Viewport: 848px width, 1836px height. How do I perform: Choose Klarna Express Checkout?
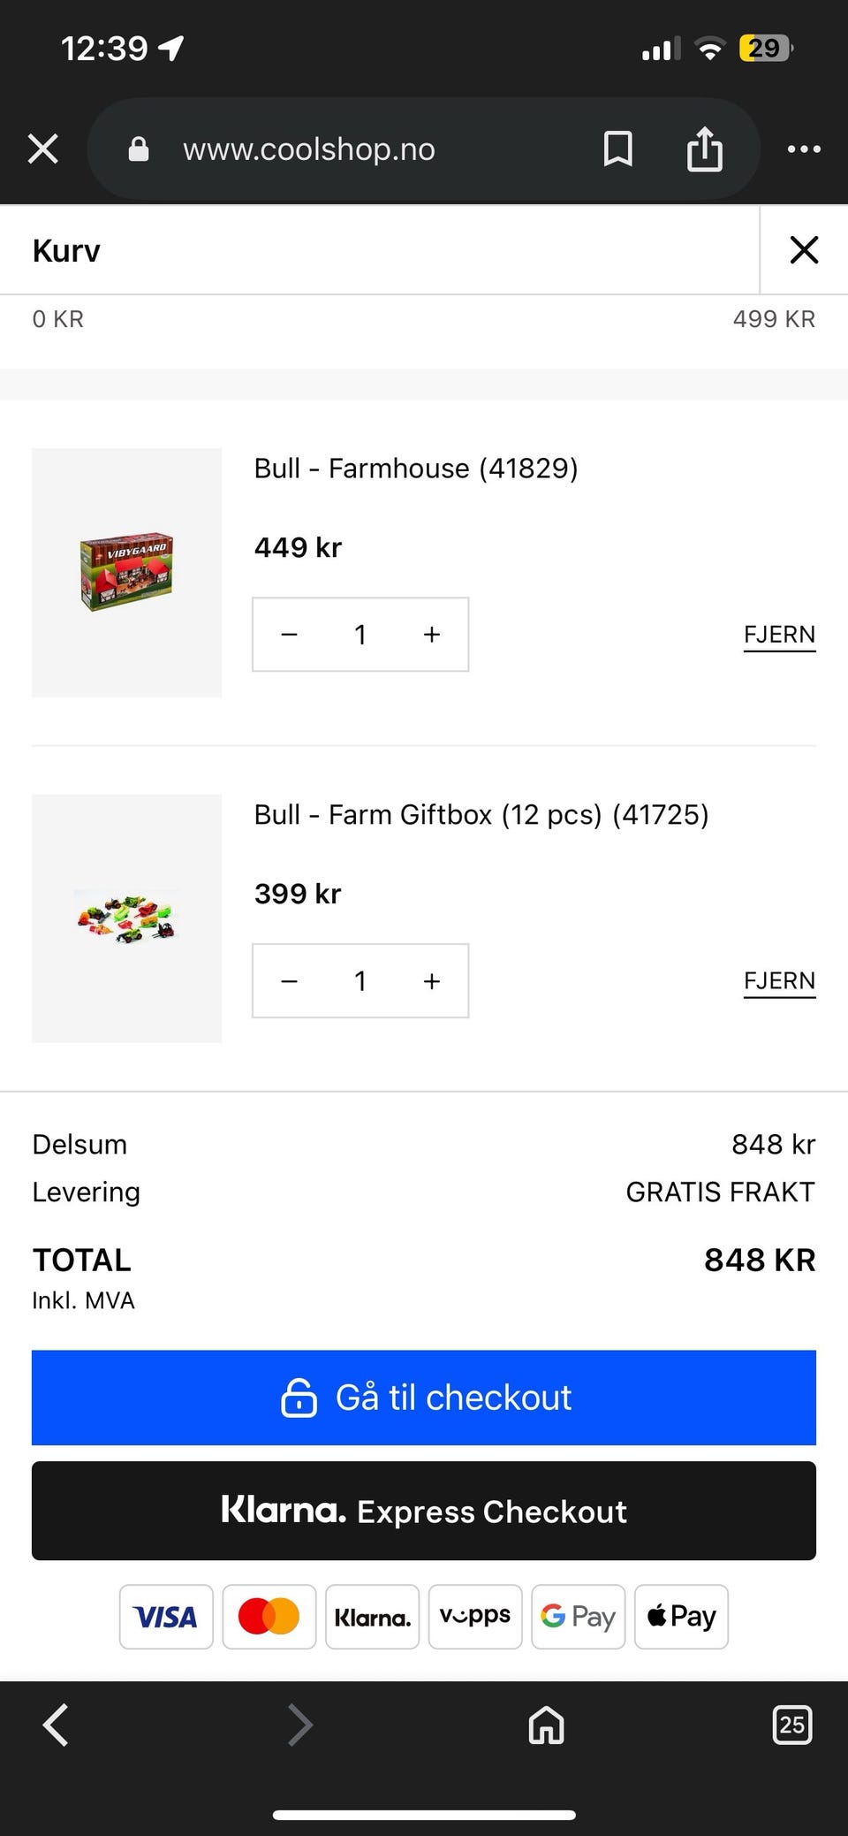(x=424, y=1511)
